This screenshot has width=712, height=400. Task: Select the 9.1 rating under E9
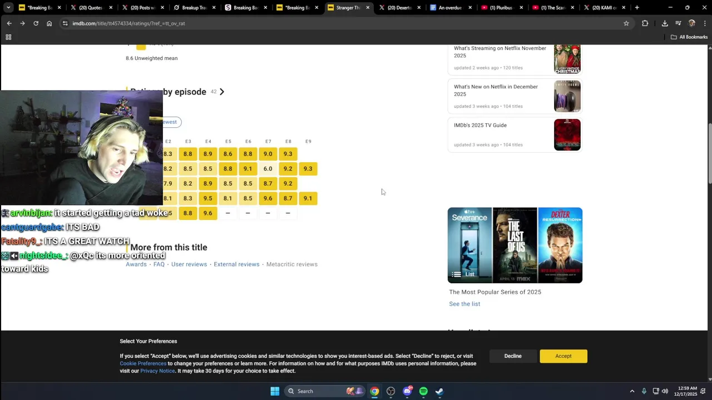pyautogui.click(x=308, y=198)
